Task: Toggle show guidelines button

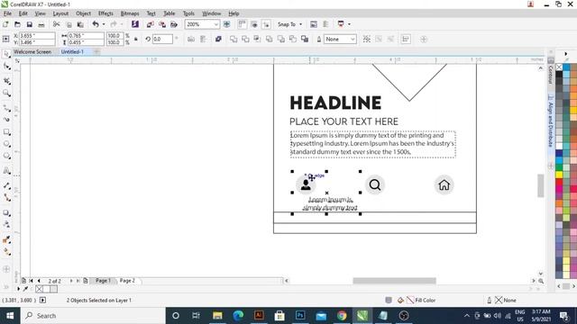Action: click(x=266, y=24)
